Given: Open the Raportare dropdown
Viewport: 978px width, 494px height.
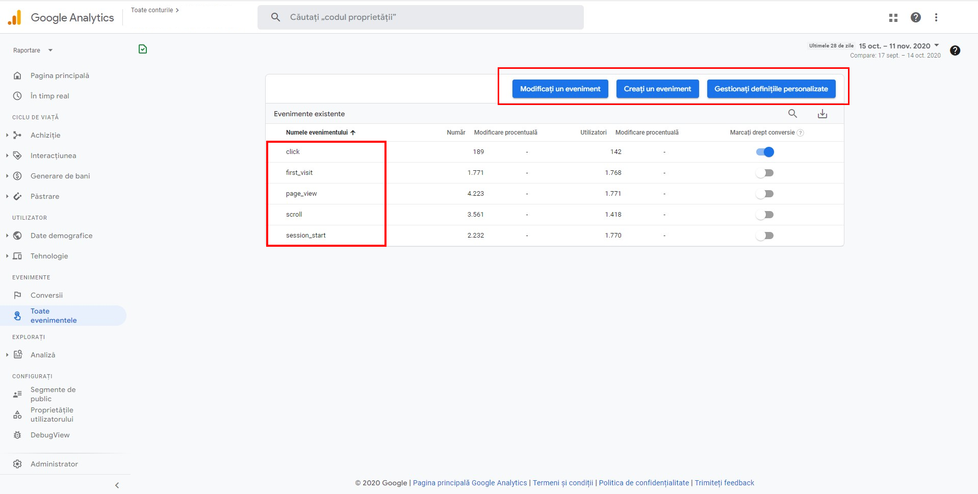Looking at the screenshot, I should click(33, 50).
